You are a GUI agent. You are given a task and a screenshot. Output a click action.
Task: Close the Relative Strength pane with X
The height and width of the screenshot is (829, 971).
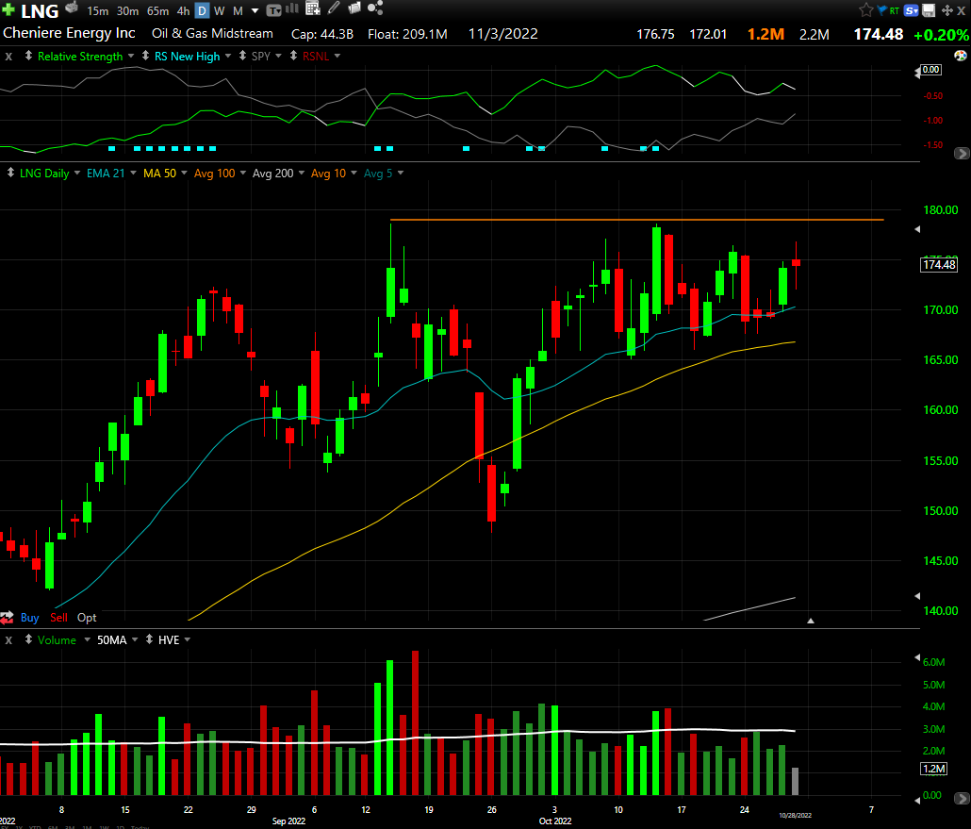pos(8,57)
